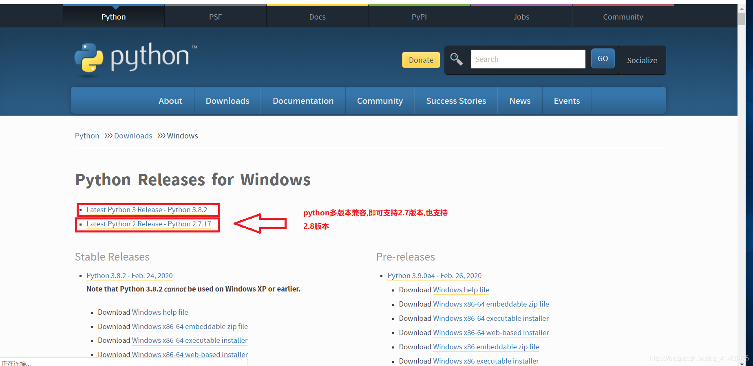Go to the PyPI tab
The width and height of the screenshot is (753, 366).
pos(419,17)
